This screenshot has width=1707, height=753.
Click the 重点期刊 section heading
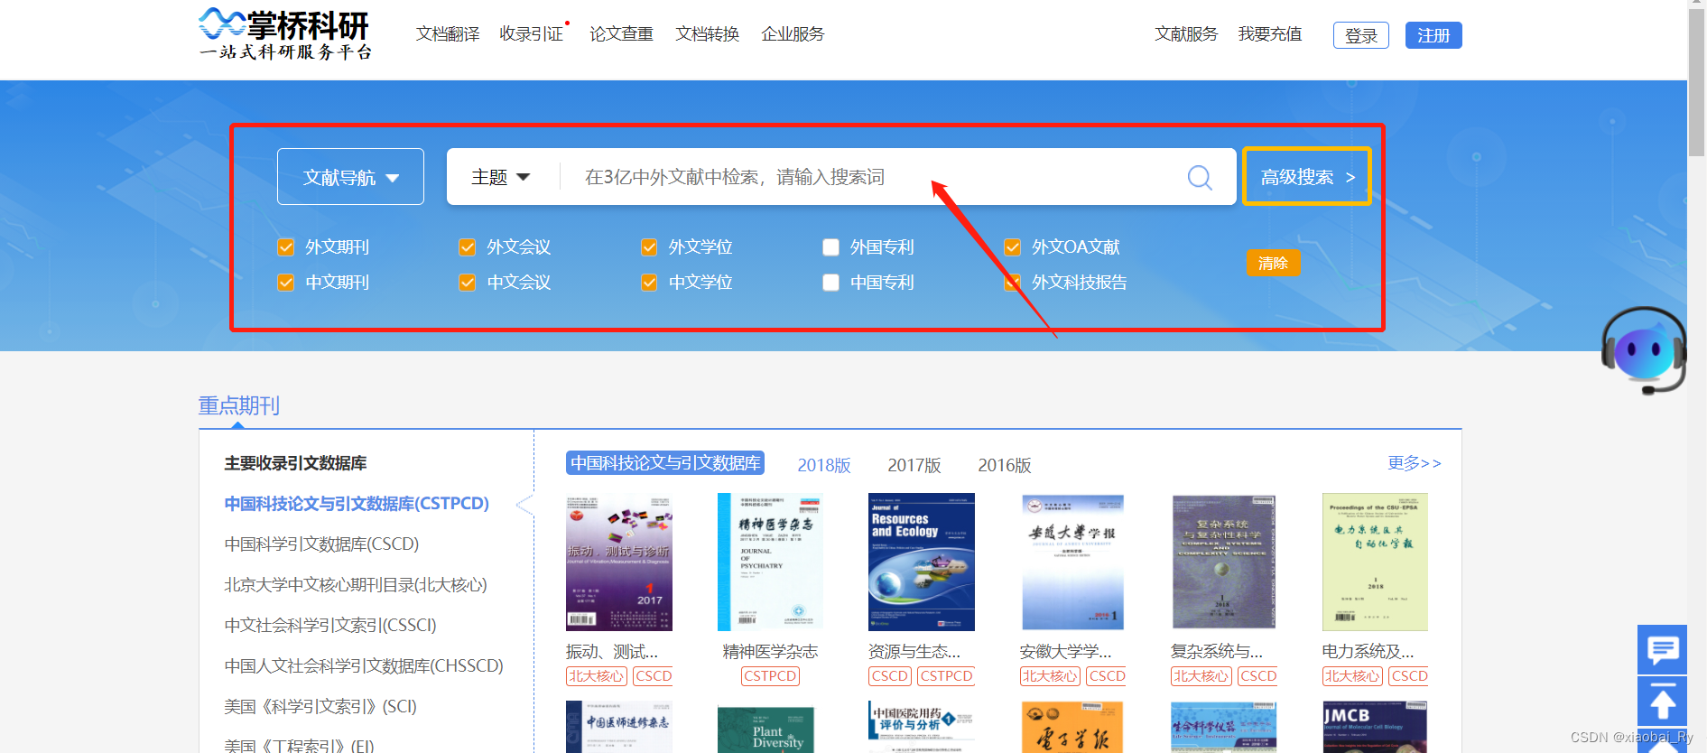239,405
